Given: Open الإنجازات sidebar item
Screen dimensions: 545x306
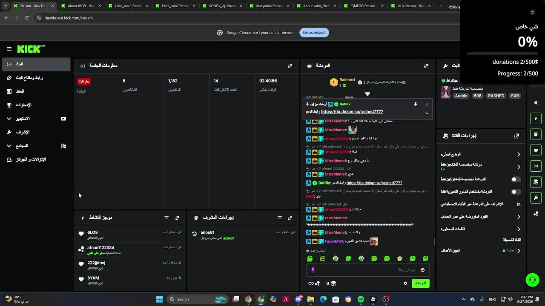Looking at the screenshot, I should pos(36,105).
